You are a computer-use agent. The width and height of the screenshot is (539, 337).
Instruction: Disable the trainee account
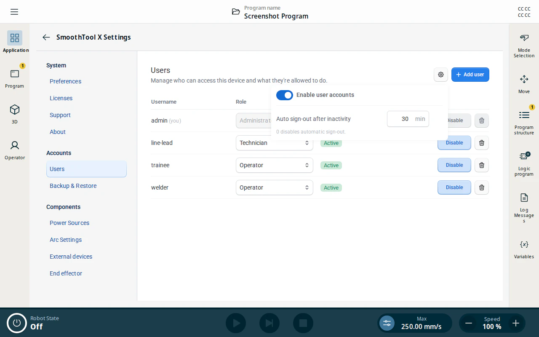[x=454, y=165]
